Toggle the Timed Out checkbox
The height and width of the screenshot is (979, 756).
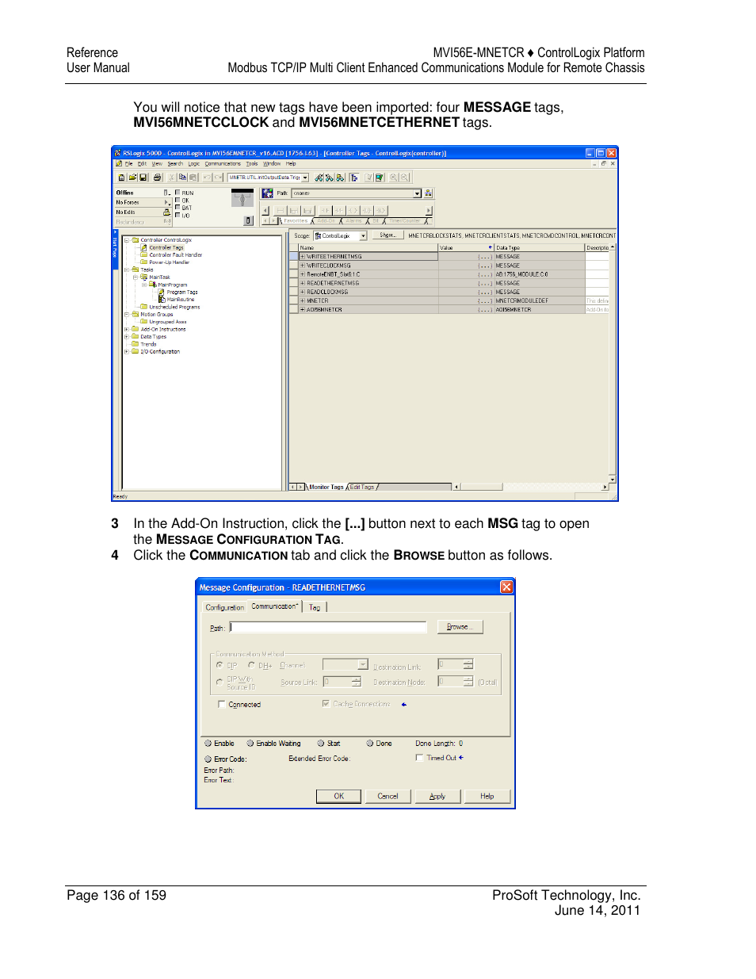pyautogui.click(x=419, y=758)
